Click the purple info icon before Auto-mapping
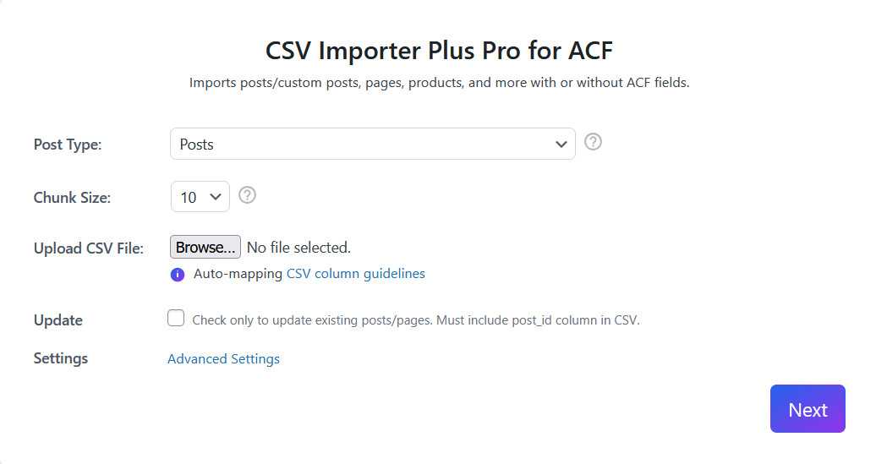Viewport: 876px width, 464px height. pos(178,274)
